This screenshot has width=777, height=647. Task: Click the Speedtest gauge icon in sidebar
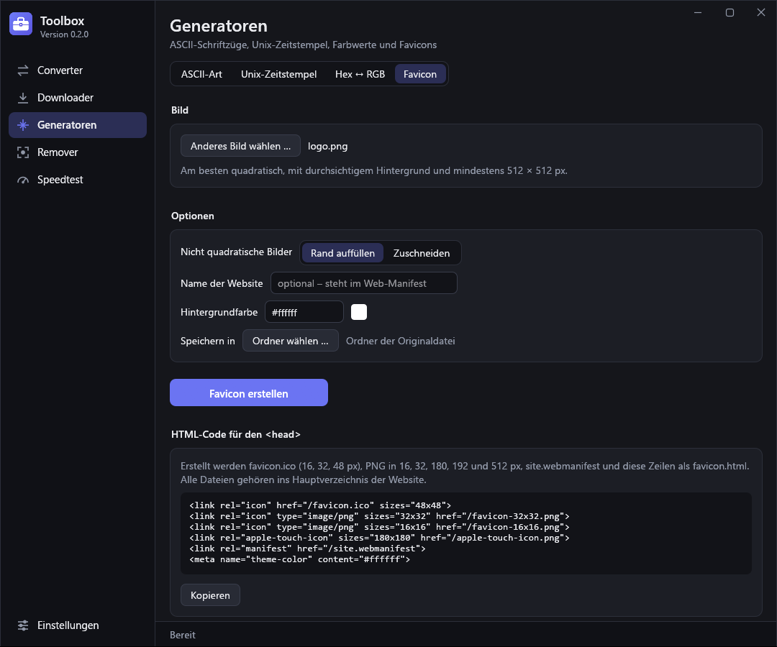click(x=23, y=180)
